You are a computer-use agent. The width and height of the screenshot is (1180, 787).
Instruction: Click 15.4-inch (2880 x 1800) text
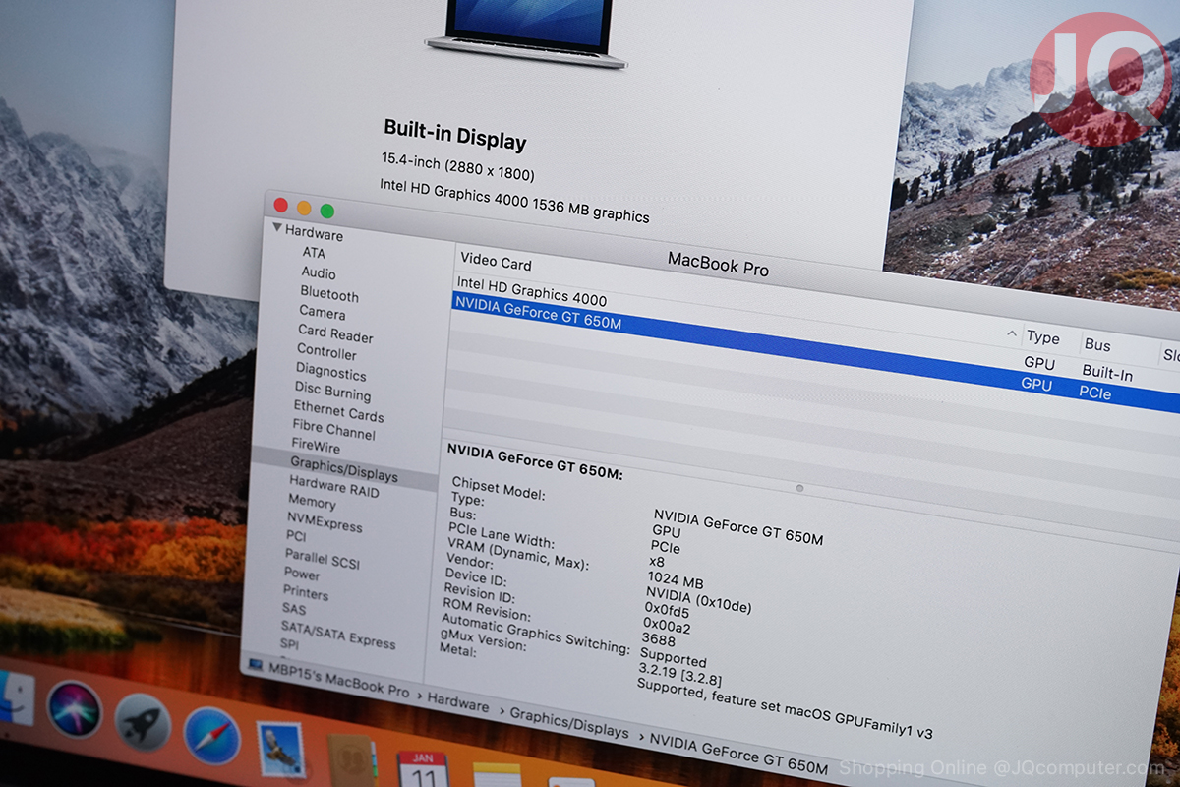pyautogui.click(x=457, y=166)
